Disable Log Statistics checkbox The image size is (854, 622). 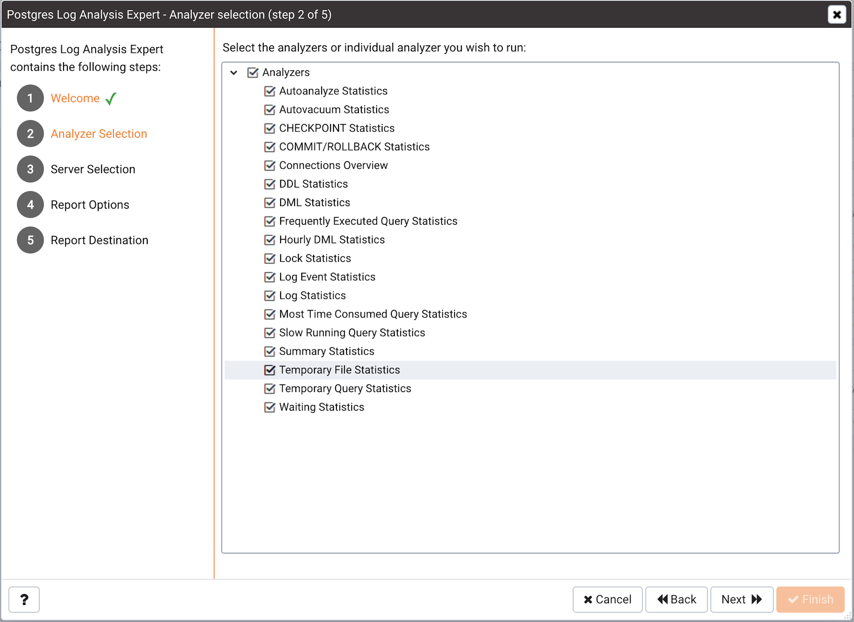click(x=270, y=296)
